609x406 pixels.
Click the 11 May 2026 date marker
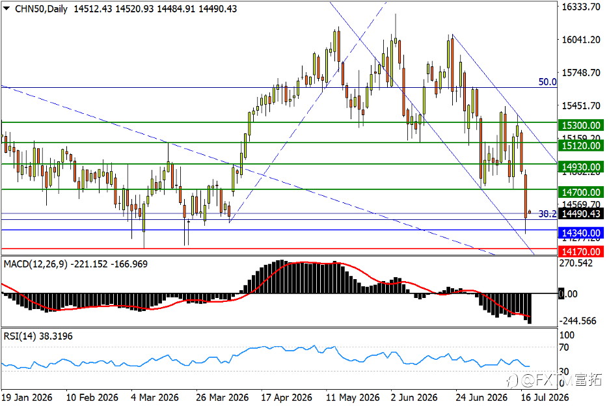353,398
